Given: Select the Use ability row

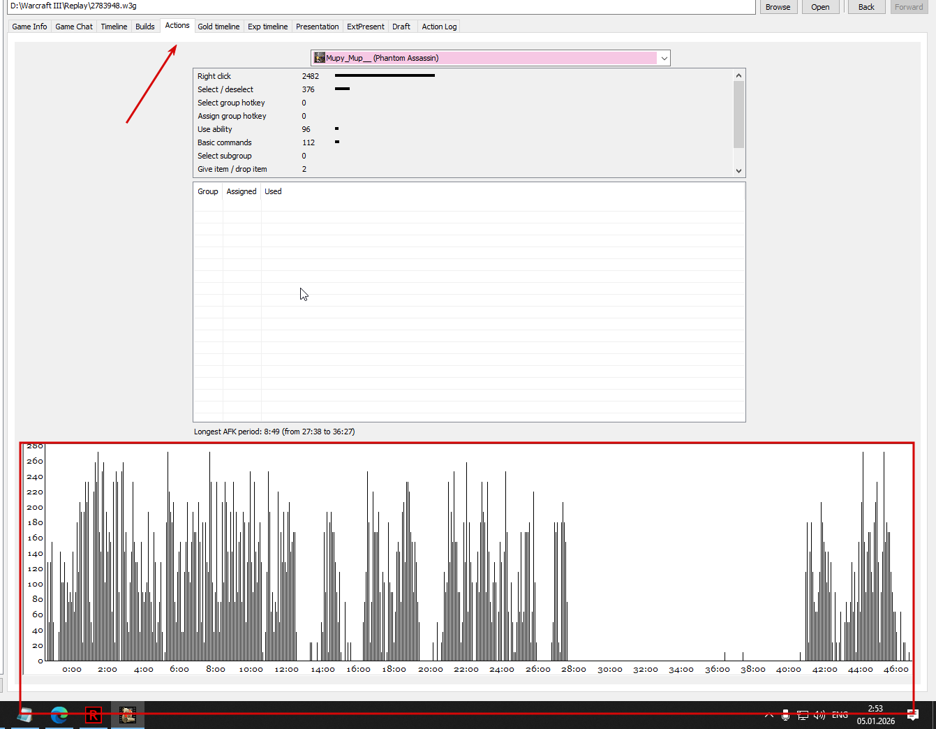Looking at the screenshot, I should 463,129.
